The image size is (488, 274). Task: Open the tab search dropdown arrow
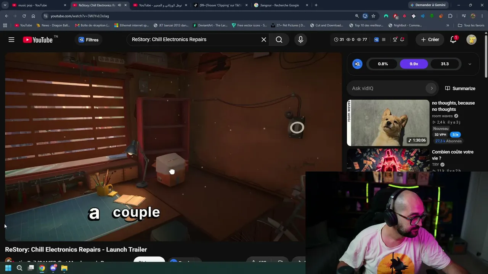[5, 5]
